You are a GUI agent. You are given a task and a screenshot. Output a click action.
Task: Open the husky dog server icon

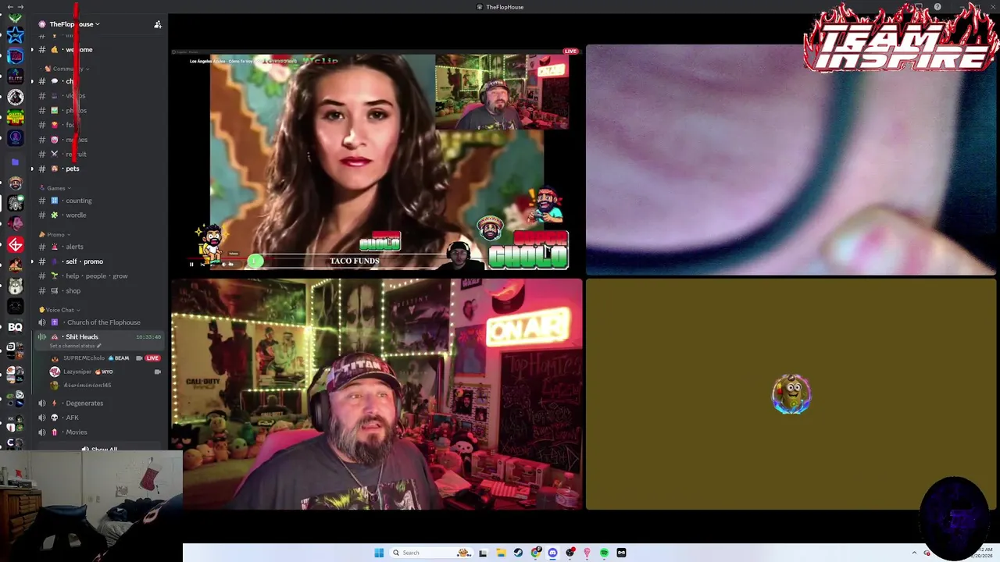pos(15,286)
